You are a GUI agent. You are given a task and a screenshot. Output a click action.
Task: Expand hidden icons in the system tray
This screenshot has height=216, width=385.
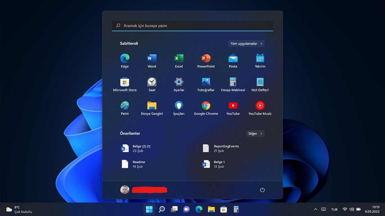pos(316,209)
